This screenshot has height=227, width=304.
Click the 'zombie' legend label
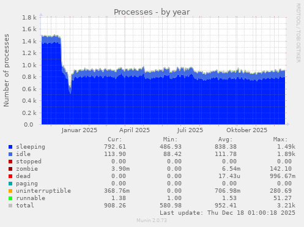(27, 169)
